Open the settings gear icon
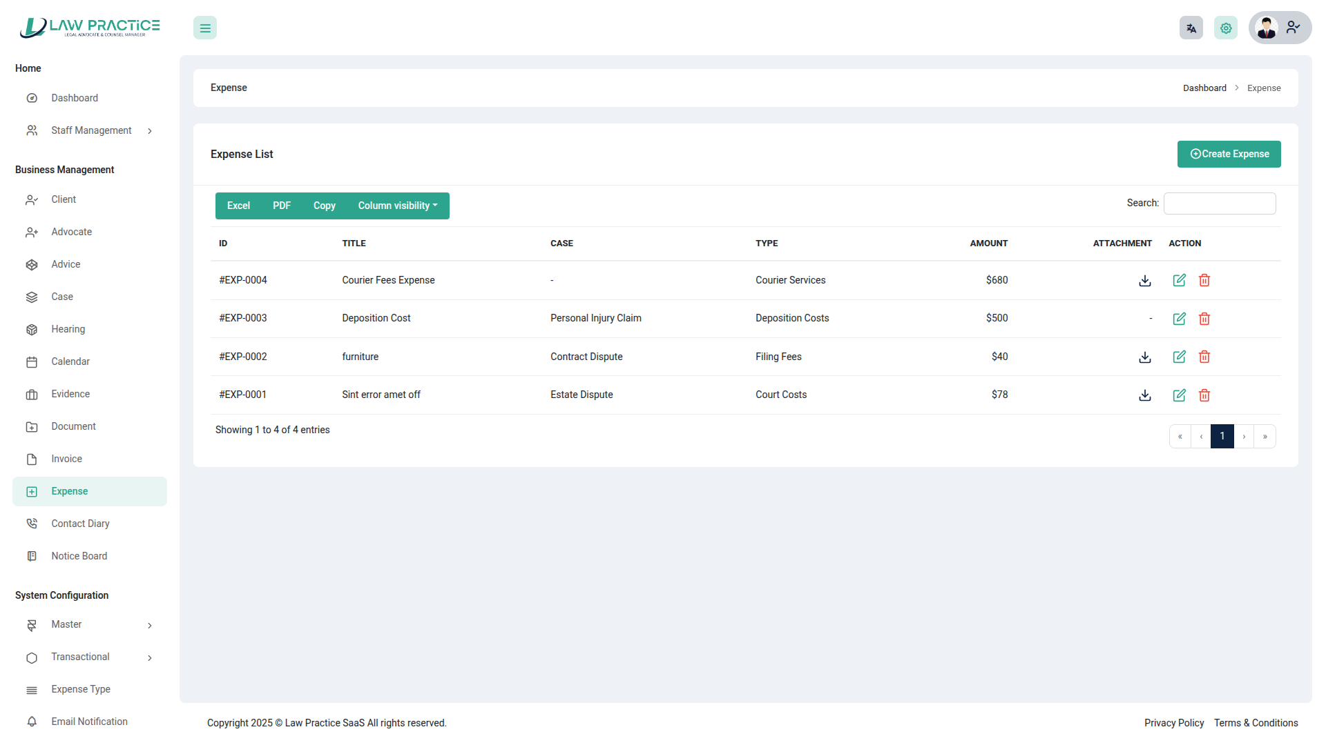Screen dimensions: 1326x745 pyautogui.click(x=1225, y=28)
